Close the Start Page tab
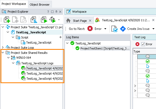Screen dimensions: 156x109 tap(90, 21)
